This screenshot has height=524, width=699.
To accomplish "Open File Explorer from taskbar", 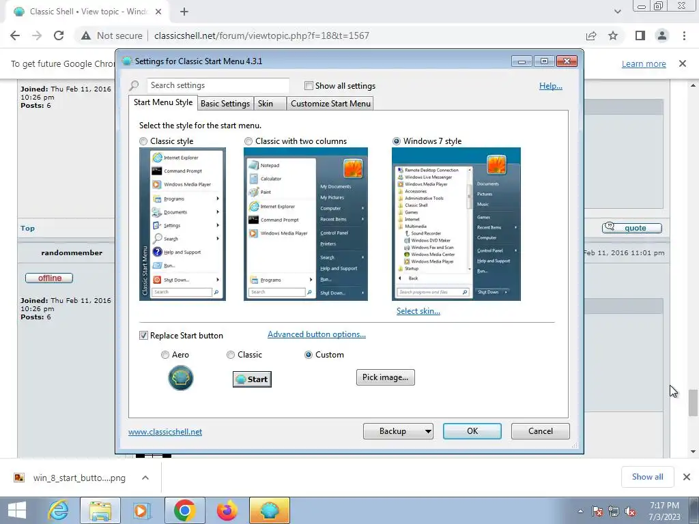I will click(x=100, y=510).
